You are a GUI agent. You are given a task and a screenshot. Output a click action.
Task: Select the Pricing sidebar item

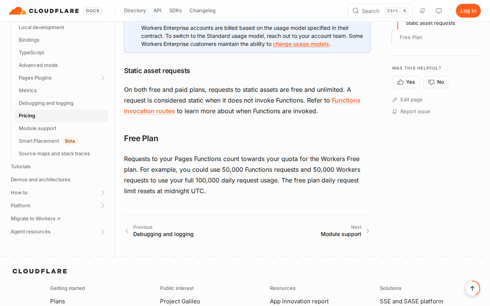click(61, 116)
